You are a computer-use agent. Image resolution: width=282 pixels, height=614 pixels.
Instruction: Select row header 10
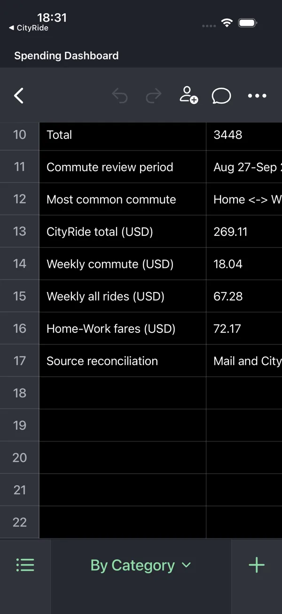[x=20, y=135]
